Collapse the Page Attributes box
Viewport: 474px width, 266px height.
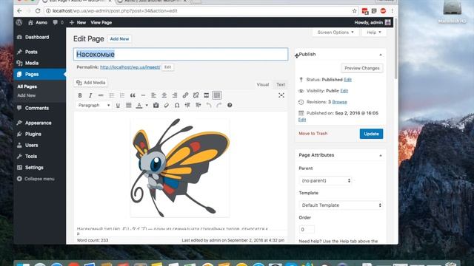tap(381, 155)
